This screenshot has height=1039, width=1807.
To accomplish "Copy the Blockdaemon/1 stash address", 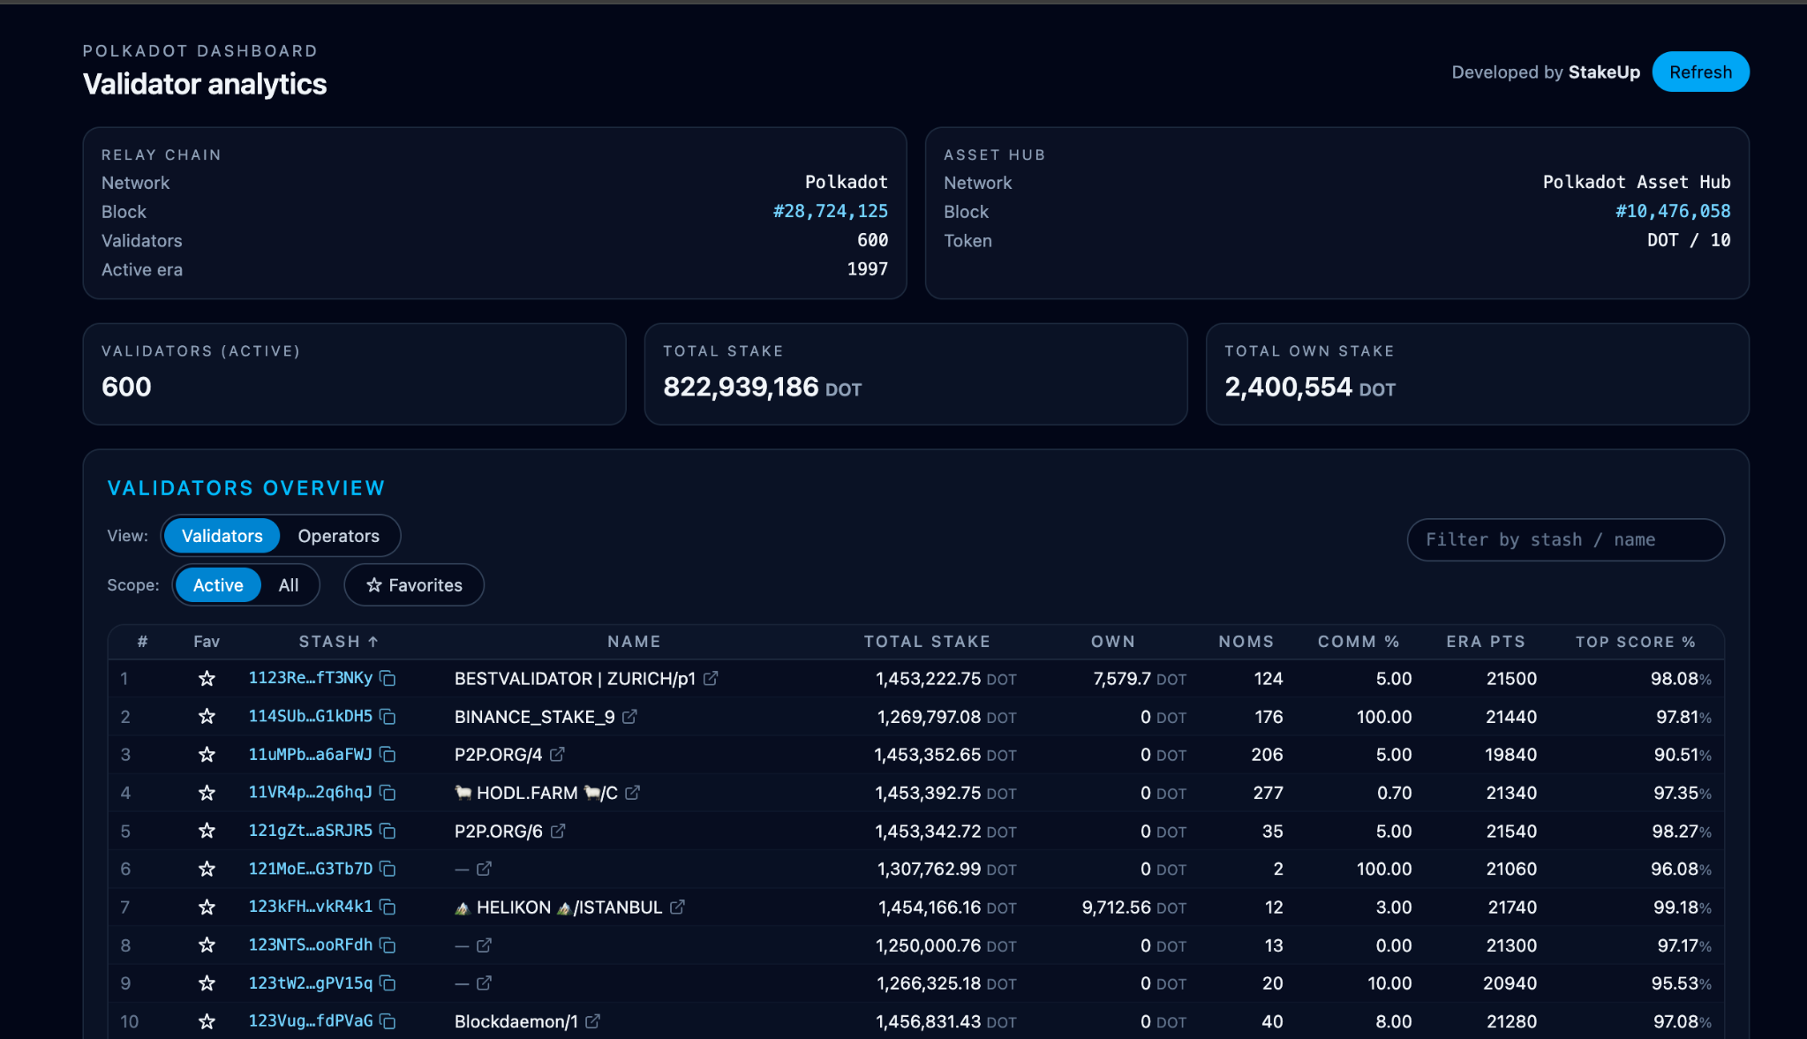I will pyautogui.click(x=388, y=1021).
